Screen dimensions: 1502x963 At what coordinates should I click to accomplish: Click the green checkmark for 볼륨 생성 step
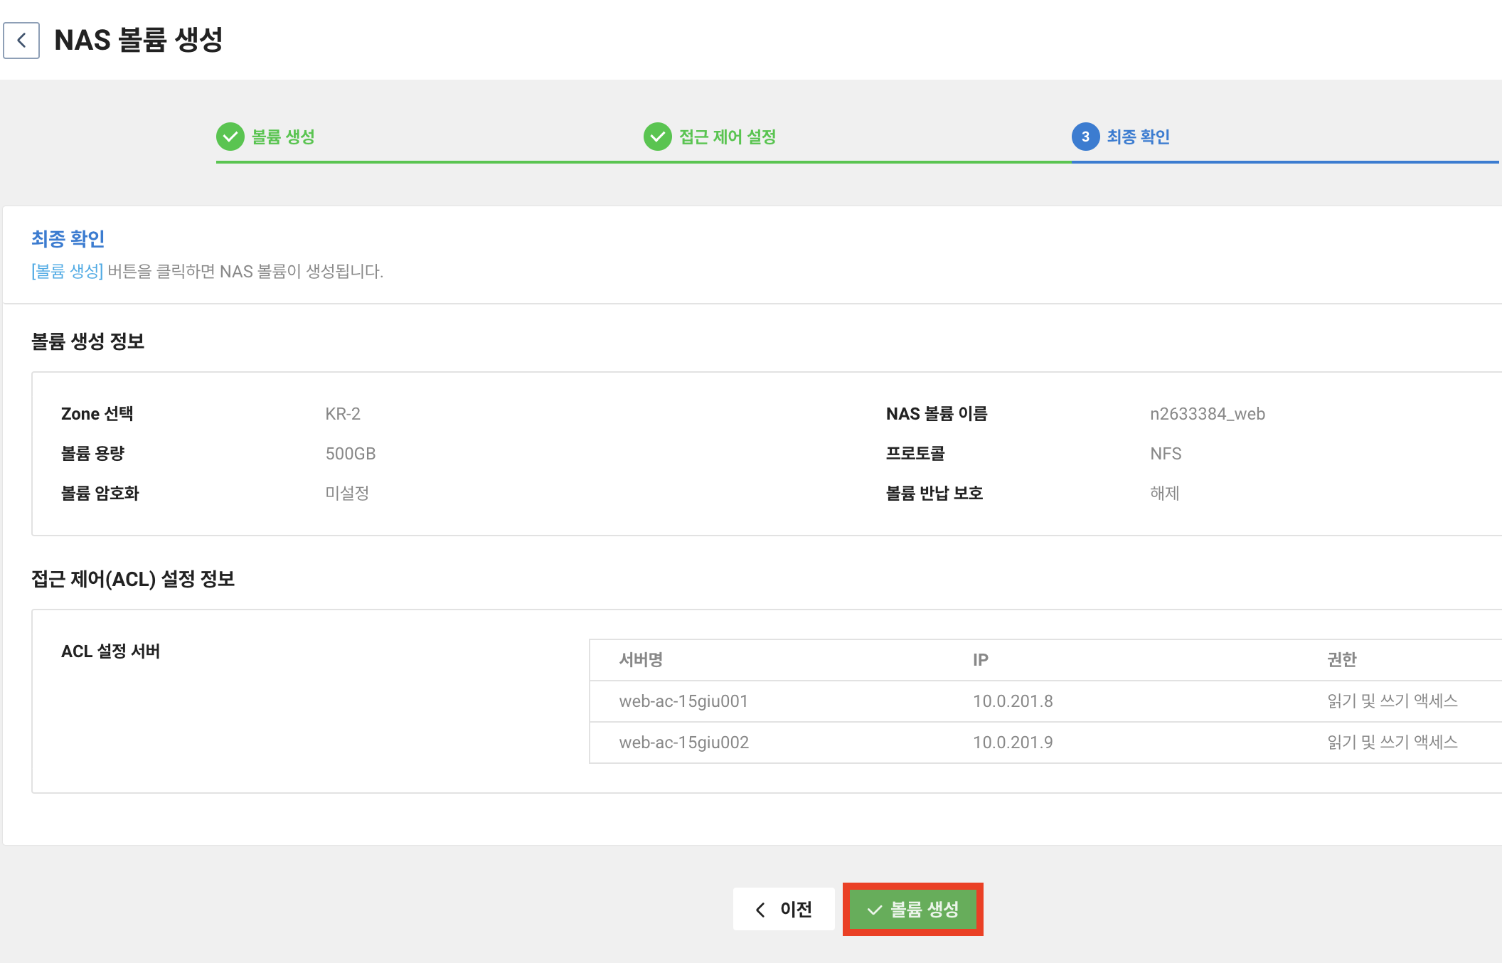[230, 137]
